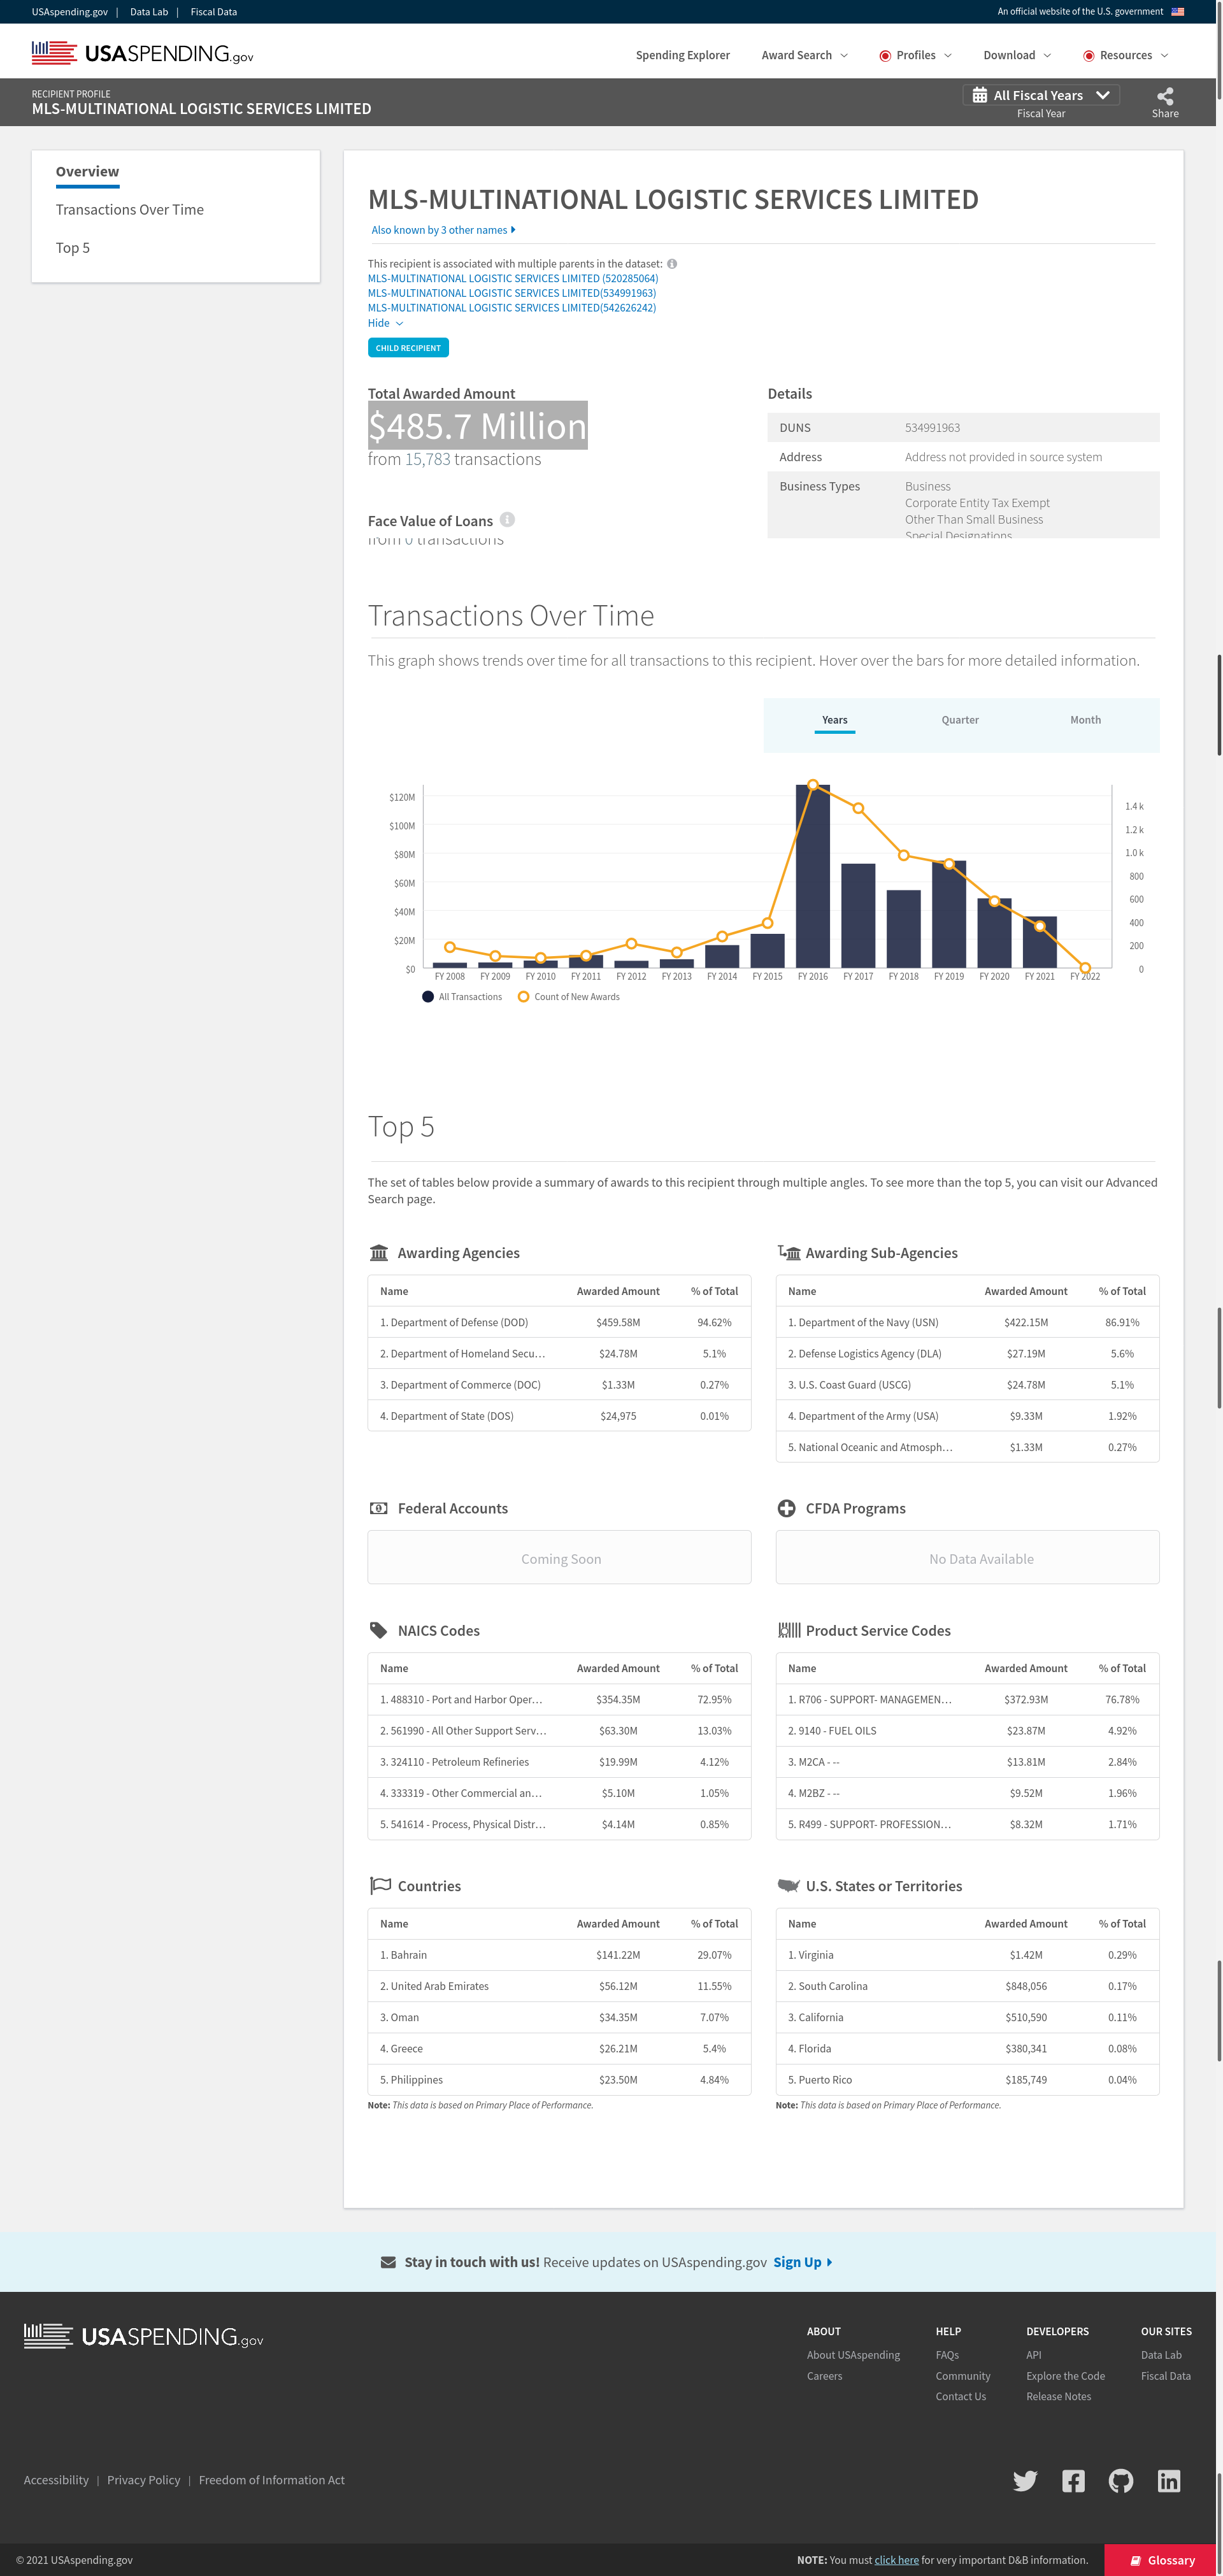
Task: Click the 9140 - FUEL OILS row
Action: tap(967, 1730)
